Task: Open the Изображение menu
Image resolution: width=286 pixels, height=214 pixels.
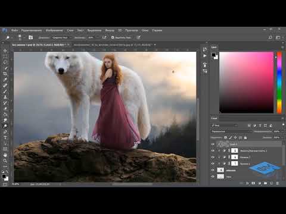Action: 54,30
